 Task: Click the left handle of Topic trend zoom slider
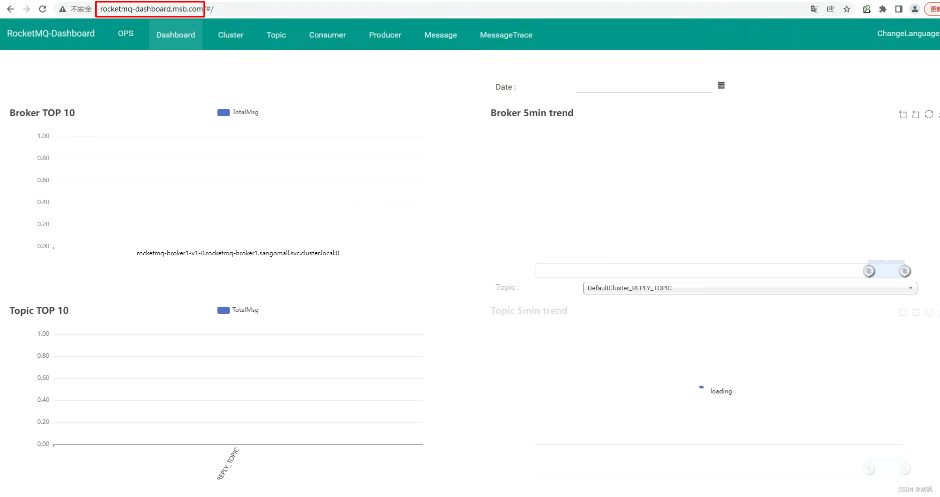click(869, 468)
